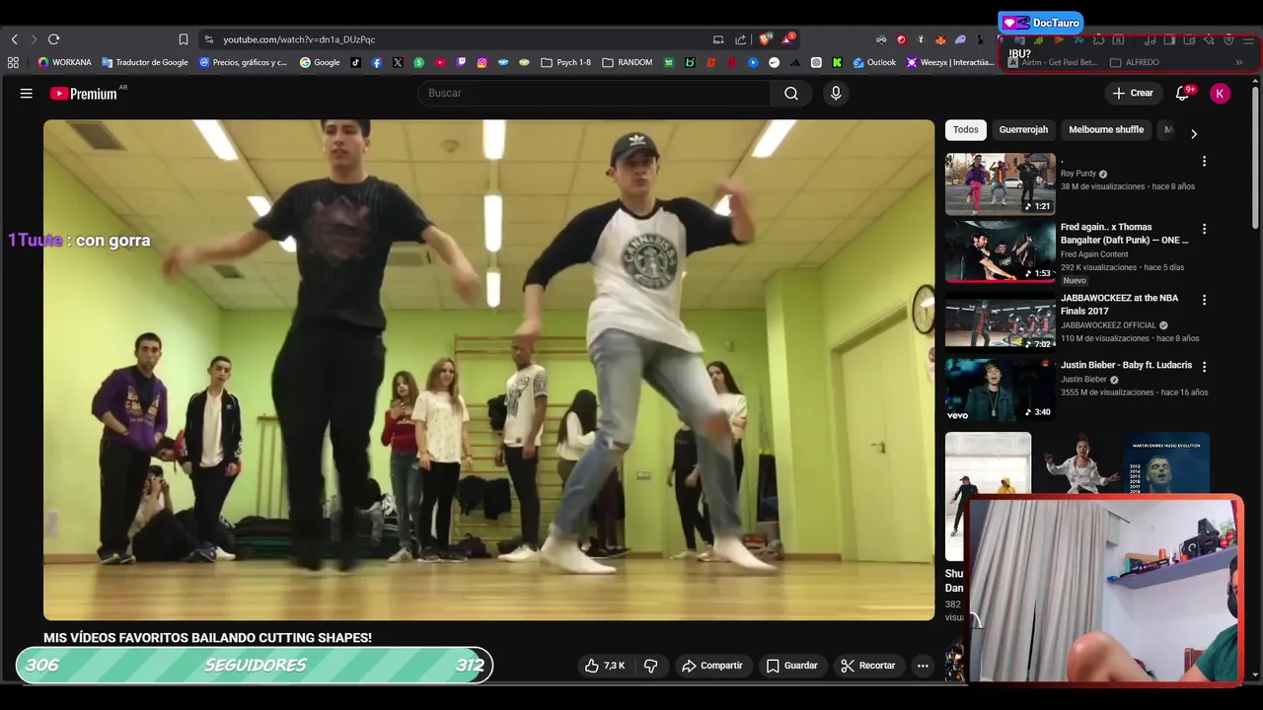The height and width of the screenshot is (710, 1263).
Task: Open the browser extensions puzzle icon
Action: click(1098, 39)
